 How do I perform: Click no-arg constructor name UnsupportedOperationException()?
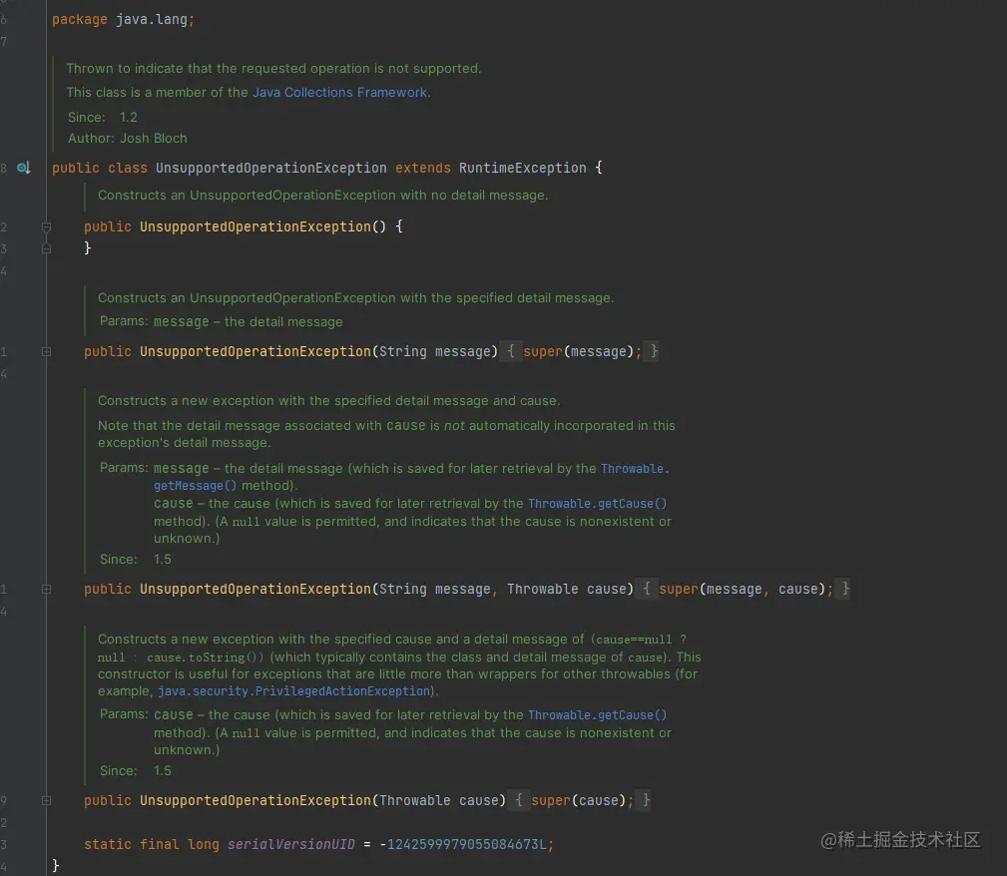[x=262, y=226]
